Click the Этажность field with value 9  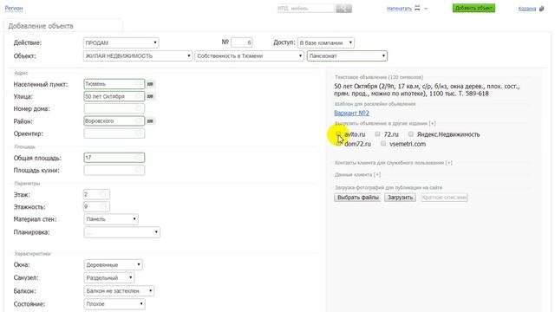click(96, 206)
